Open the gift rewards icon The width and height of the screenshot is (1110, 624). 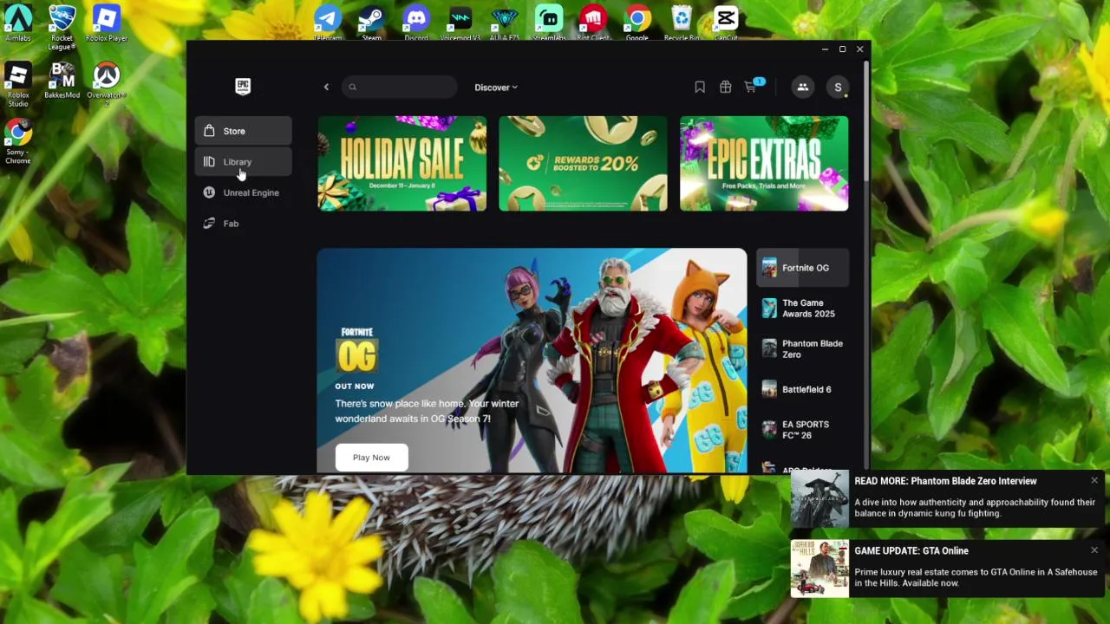(x=725, y=87)
